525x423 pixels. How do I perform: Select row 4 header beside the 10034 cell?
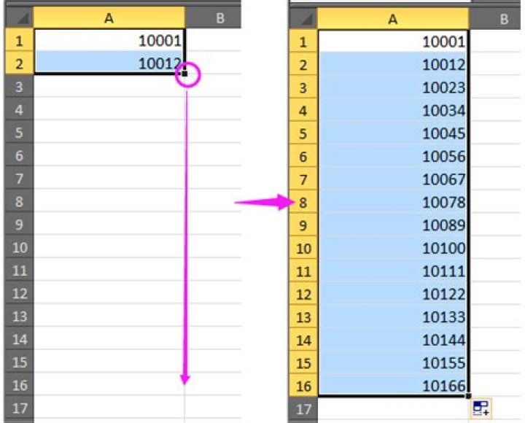pyautogui.click(x=303, y=111)
